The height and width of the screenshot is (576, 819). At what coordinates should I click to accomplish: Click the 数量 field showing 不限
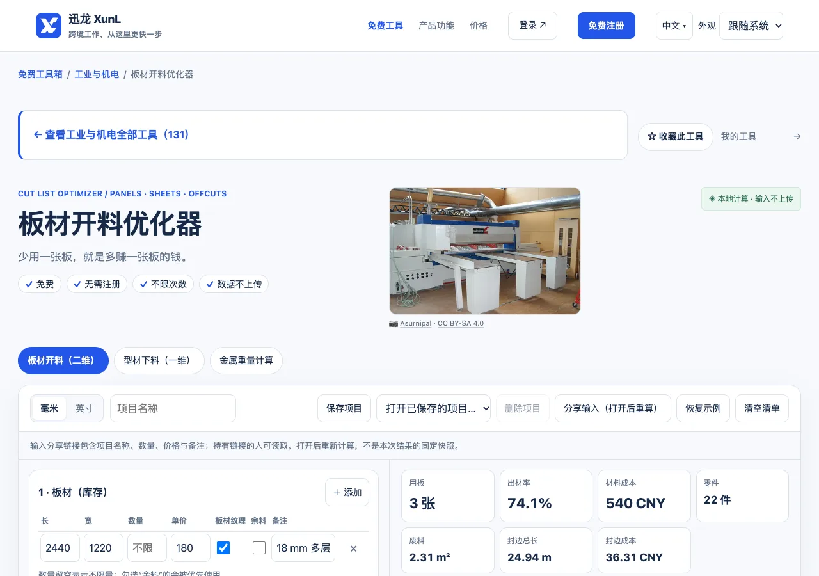[147, 548]
